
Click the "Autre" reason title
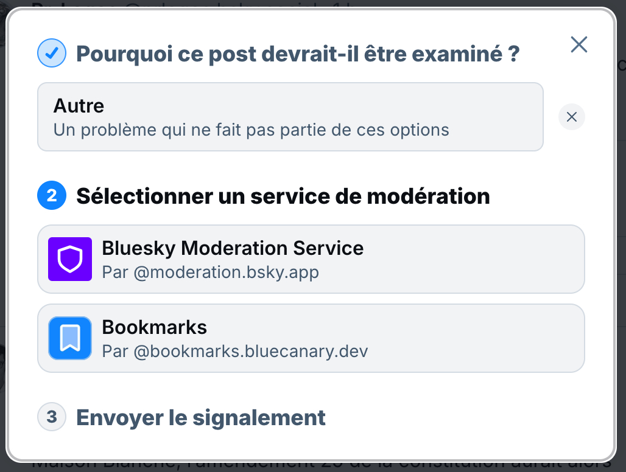point(79,106)
